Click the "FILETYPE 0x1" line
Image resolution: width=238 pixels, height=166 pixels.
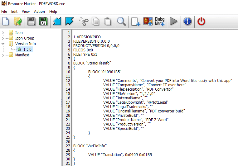pos(85,55)
